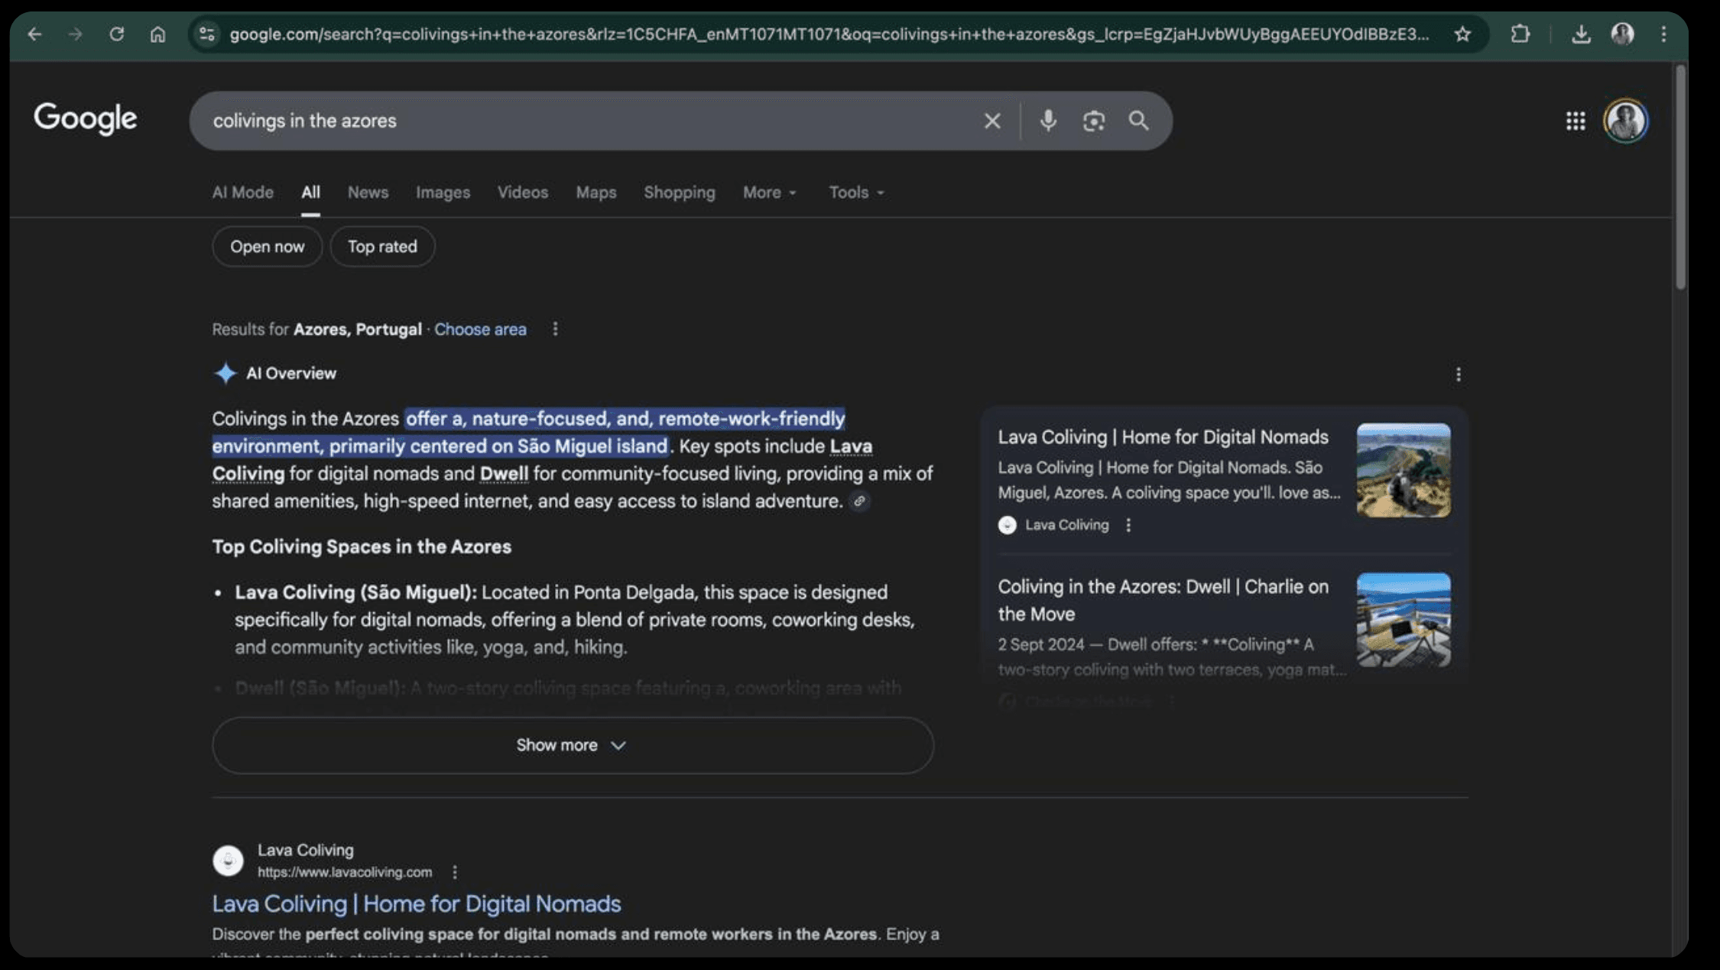The image size is (1720, 970).
Task: Open Google Lens image search
Action: pyautogui.click(x=1093, y=121)
